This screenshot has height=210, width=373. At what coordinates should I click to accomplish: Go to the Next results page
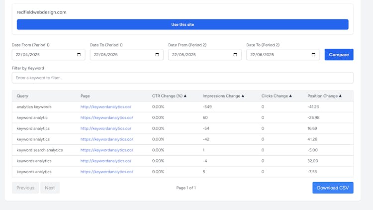50,188
